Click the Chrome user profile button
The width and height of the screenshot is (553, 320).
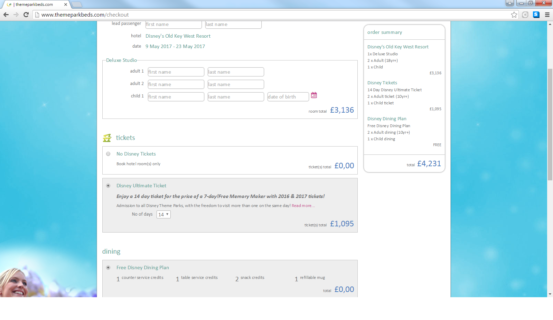click(510, 3)
